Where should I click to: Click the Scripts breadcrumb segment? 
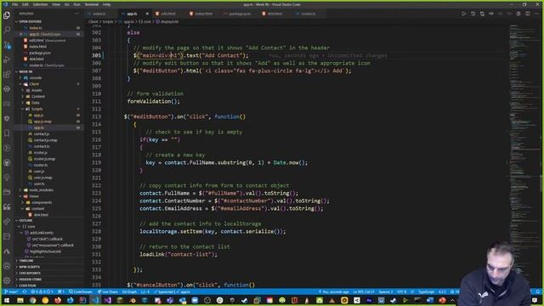coord(108,21)
